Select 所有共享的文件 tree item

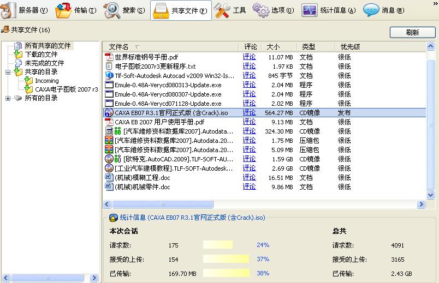[48, 45]
